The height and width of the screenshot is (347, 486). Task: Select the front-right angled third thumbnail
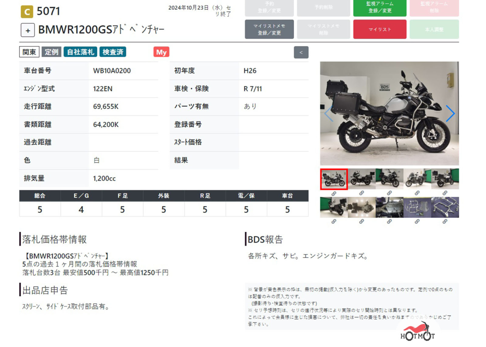coord(389,179)
